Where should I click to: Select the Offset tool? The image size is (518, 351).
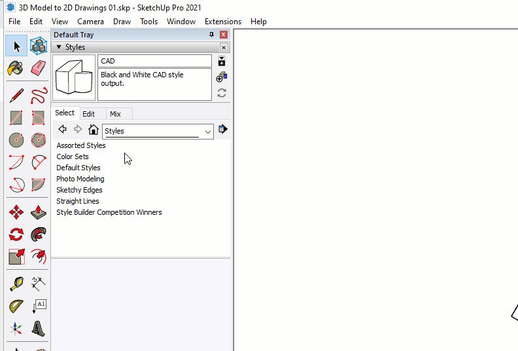[x=39, y=257]
